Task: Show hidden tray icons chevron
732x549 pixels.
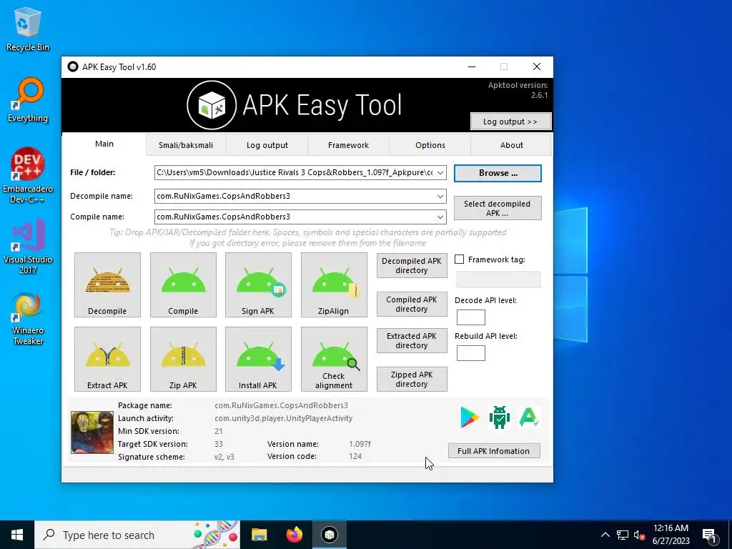Action: coord(605,535)
